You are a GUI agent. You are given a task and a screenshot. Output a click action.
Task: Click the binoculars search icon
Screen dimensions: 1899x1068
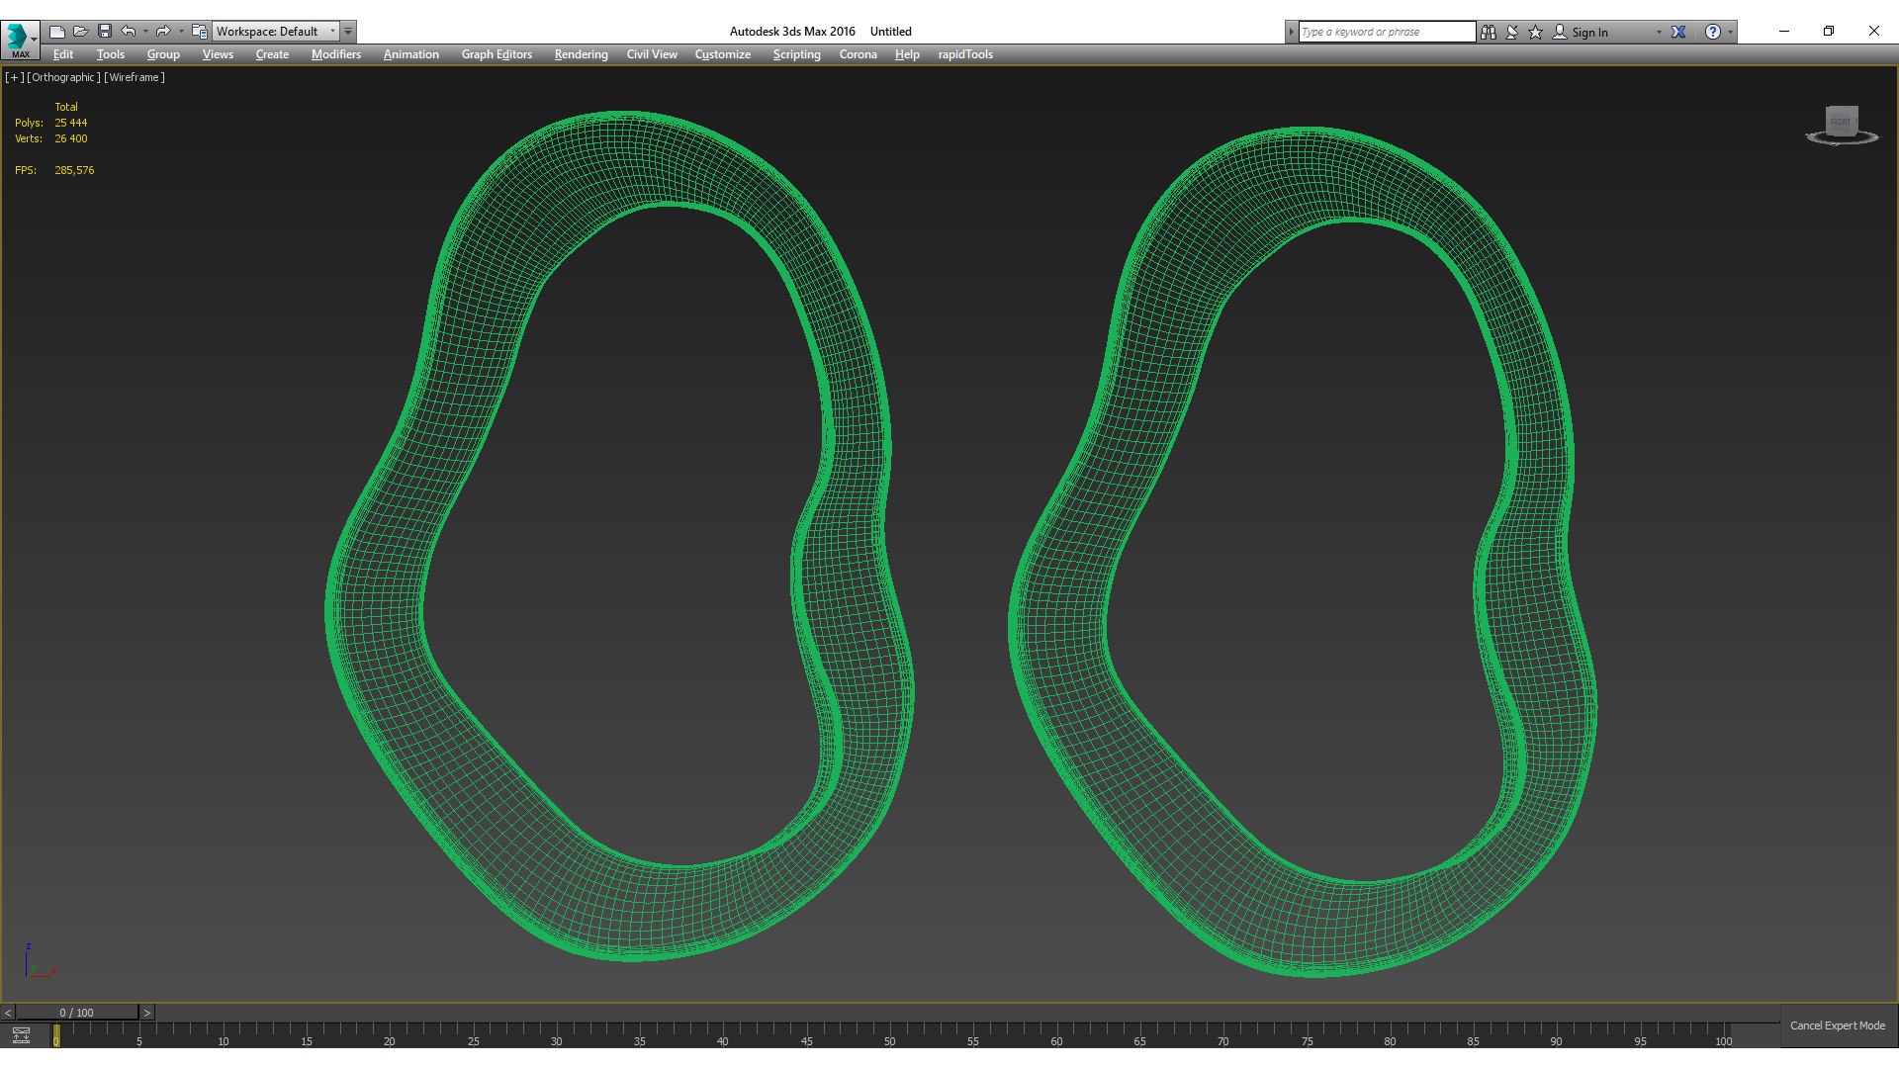(1489, 32)
